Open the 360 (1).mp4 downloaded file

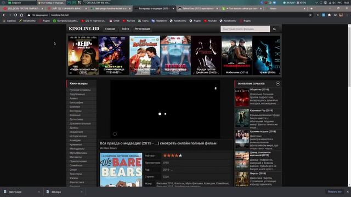15,192
